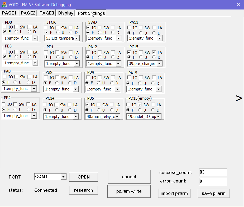Click the success_count input field
This screenshot has width=244, height=207.
(x=213, y=172)
